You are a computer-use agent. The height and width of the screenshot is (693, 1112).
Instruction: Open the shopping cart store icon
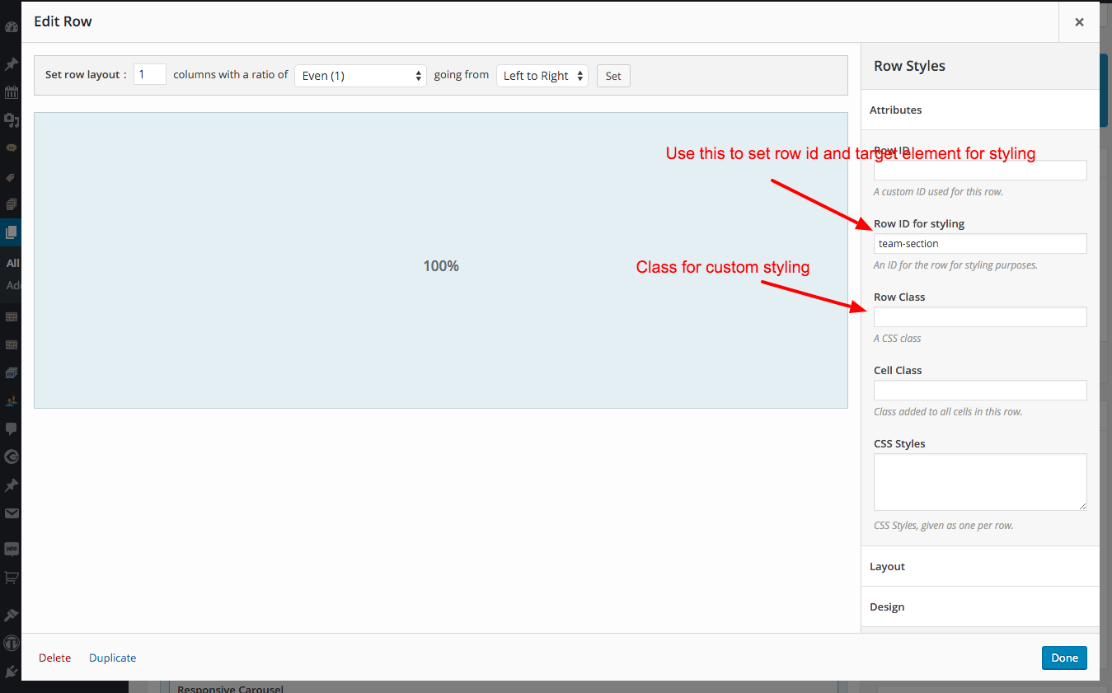tap(12, 577)
